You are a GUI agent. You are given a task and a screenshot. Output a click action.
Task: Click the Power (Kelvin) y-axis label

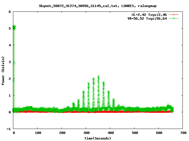(x=3, y=71)
